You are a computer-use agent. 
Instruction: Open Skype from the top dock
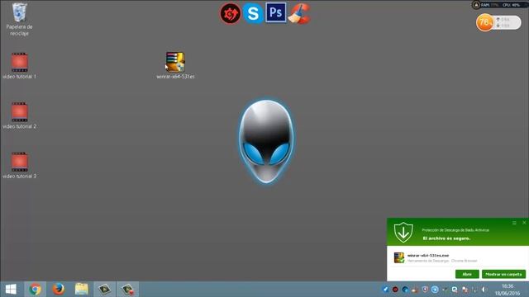(x=253, y=13)
